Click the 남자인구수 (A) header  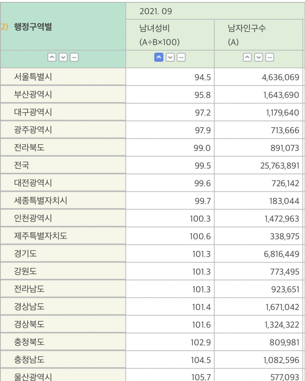pyautogui.click(x=247, y=35)
